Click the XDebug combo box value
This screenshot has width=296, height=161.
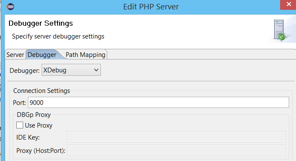71,70
